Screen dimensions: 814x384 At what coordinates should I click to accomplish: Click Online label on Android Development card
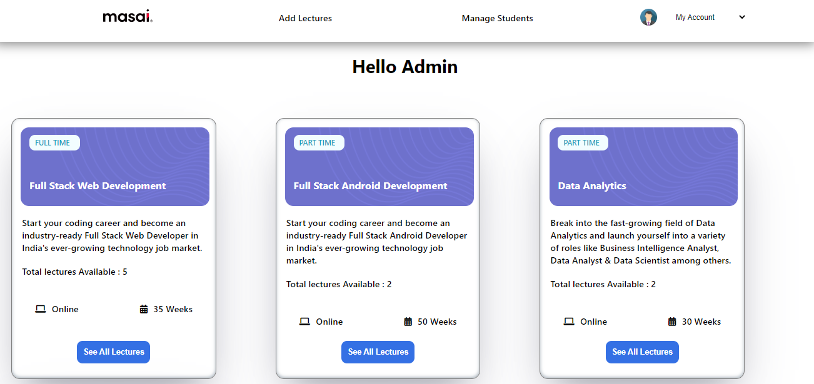(329, 322)
